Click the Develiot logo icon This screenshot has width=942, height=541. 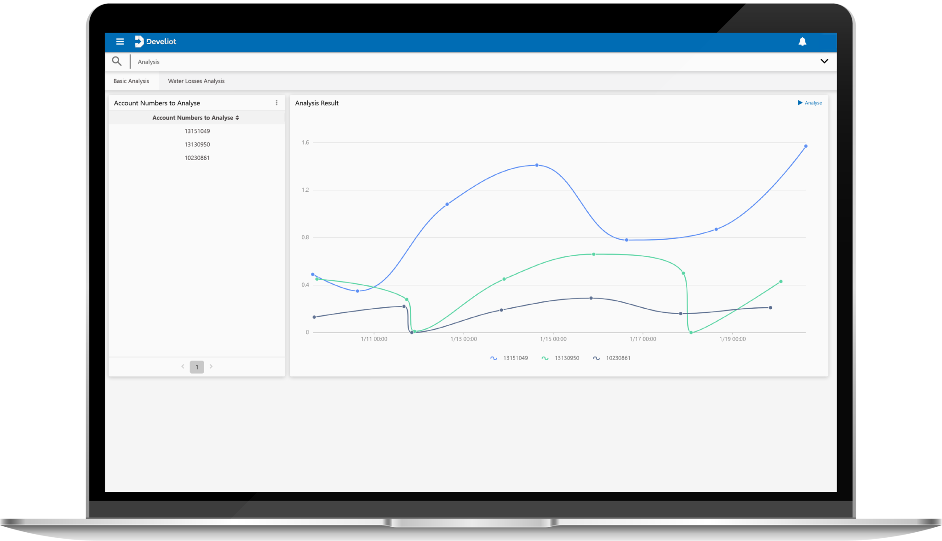point(139,41)
